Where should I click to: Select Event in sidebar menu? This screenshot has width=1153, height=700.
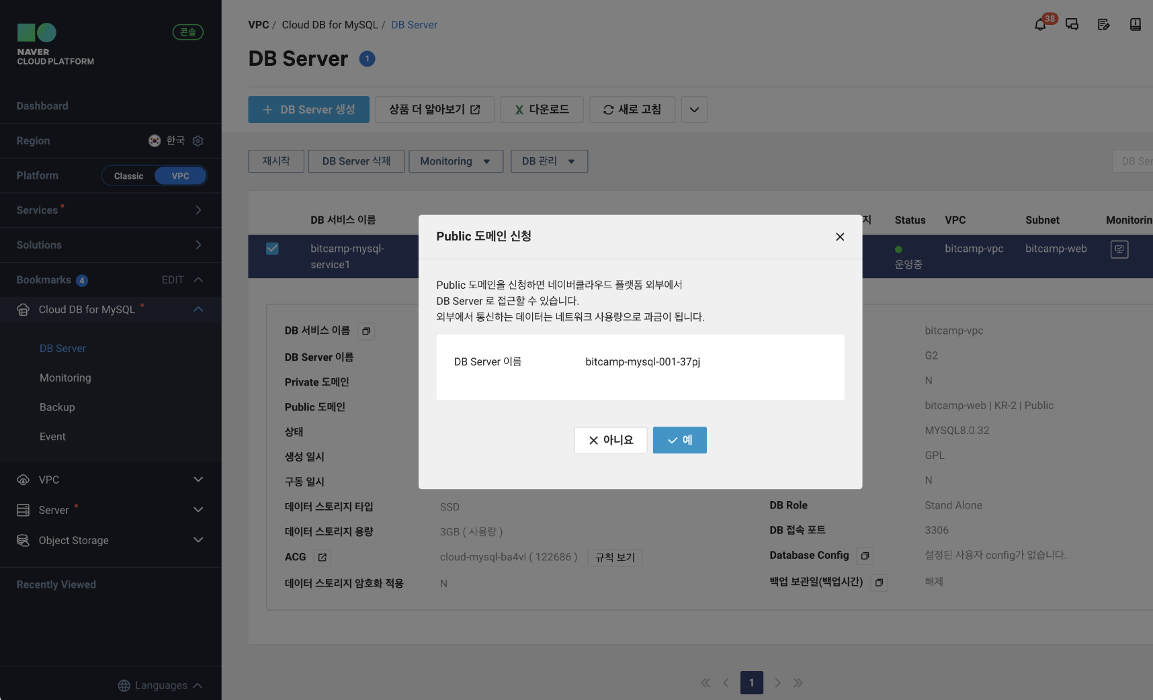tap(52, 437)
